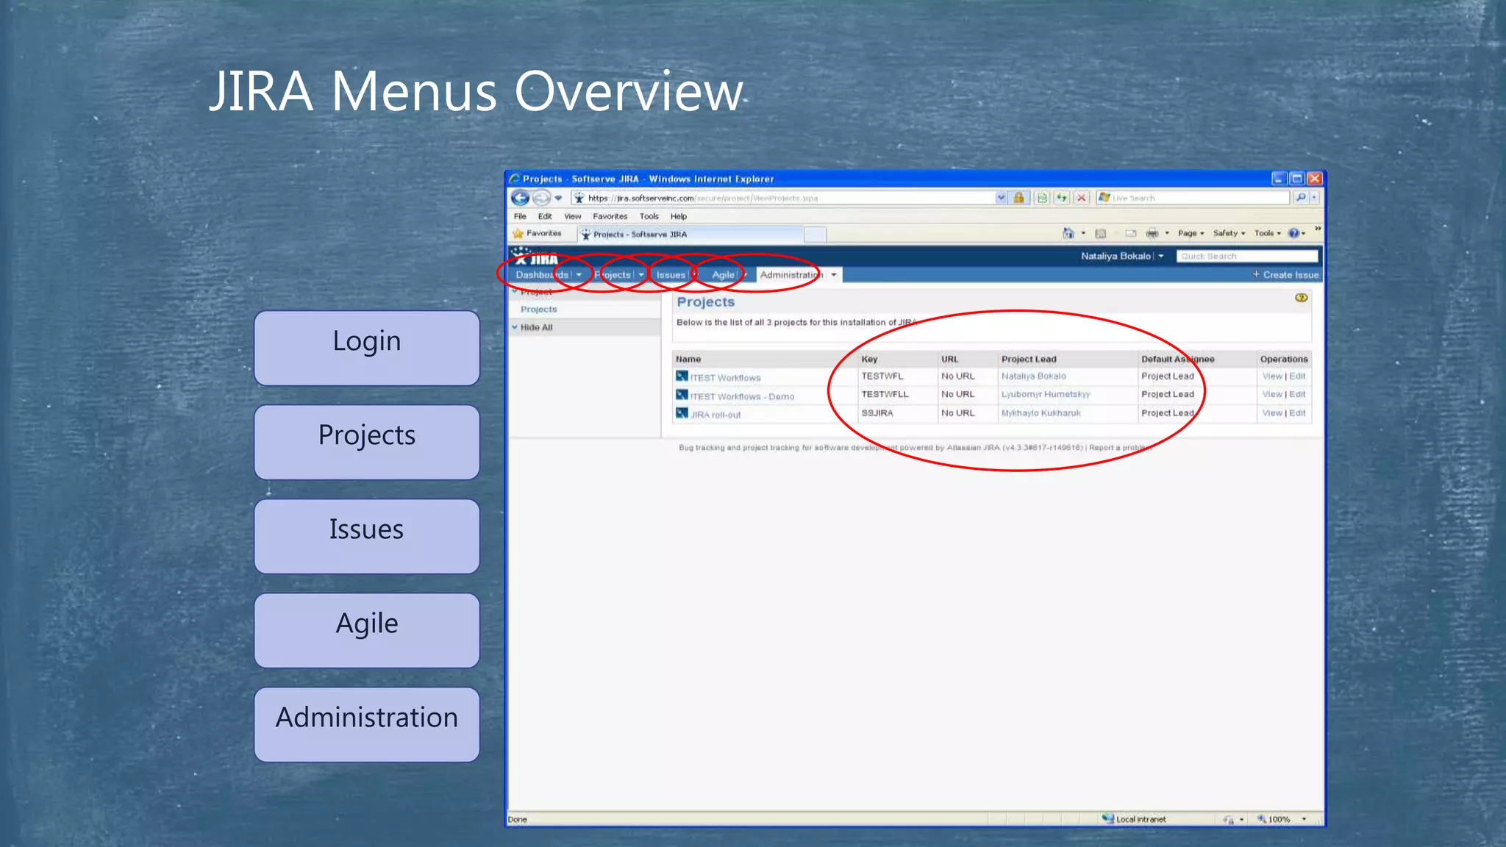Click the blue Help question icon
The height and width of the screenshot is (847, 1506).
click(1293, 233)
